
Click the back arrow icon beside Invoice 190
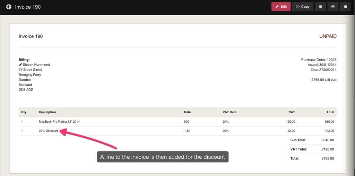point(9,7)
